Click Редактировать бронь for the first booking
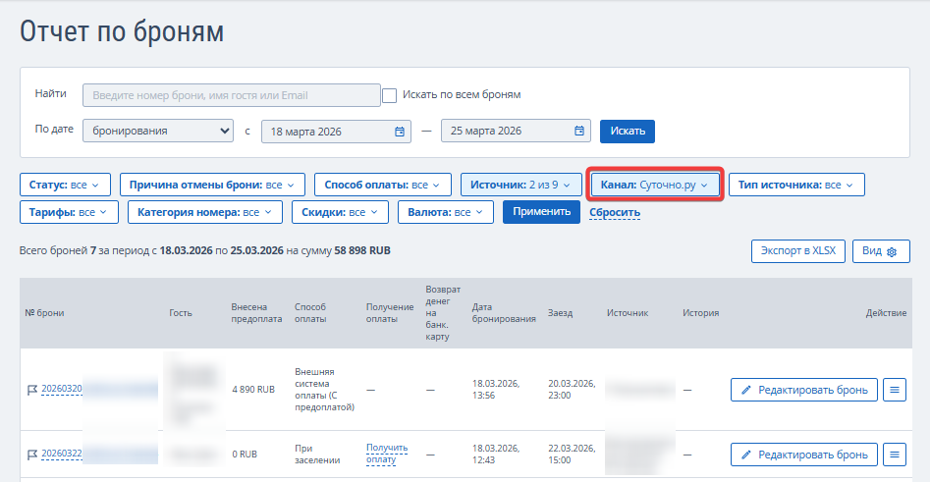The height and width of the screenshot is (482, 930). click(x=803, y=390)
